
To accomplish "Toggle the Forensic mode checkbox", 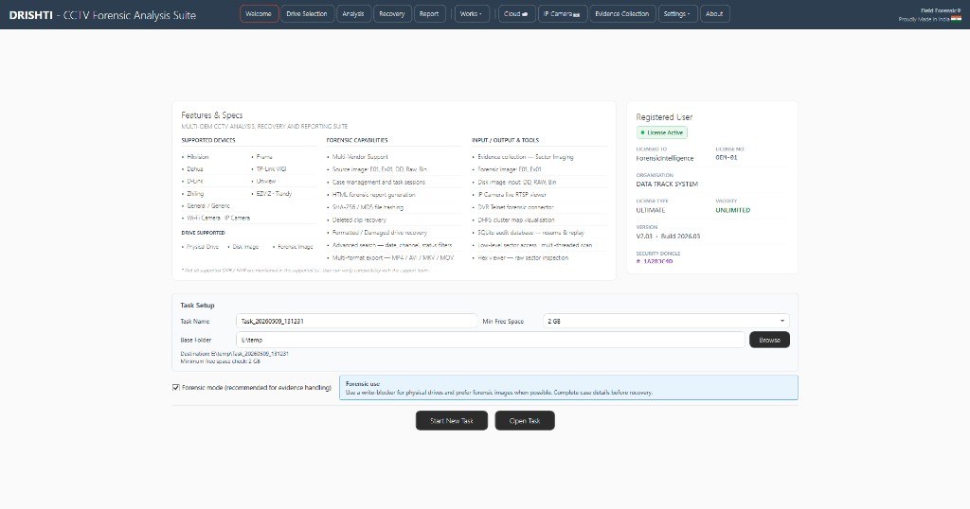I will [x=175, y=387].
